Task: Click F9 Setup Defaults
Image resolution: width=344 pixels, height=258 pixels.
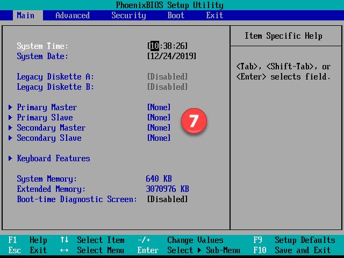Action: coord(294,240)
